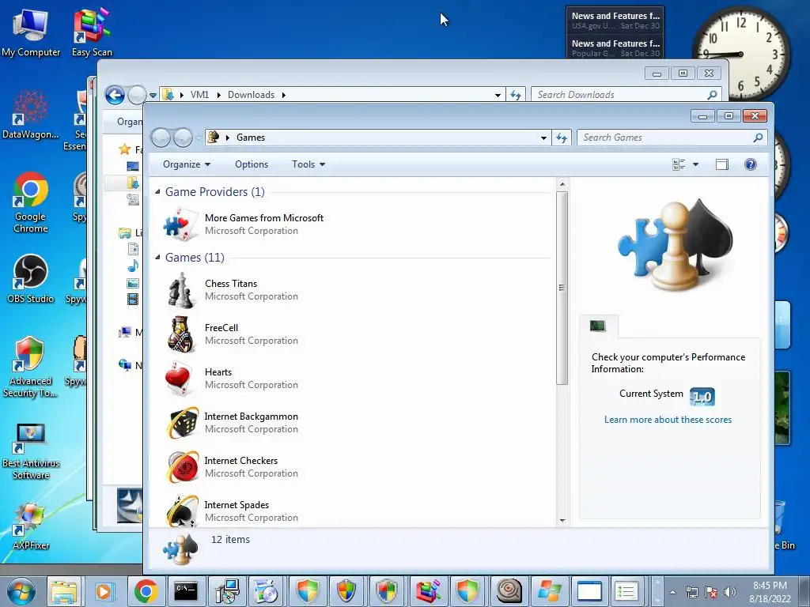Toggle the preview pane button
This screenshot has width=810, height=607.
pyautogui.click(x=721, y=164)
